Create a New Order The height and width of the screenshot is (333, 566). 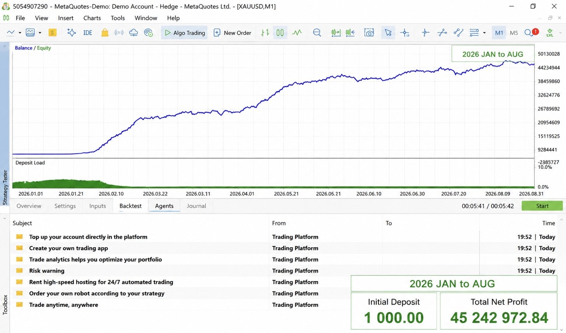(232, 33)
